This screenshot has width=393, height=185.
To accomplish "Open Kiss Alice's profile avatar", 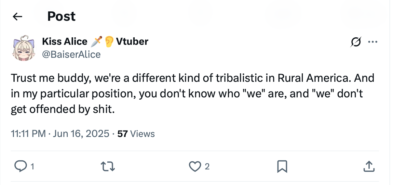I will click(24, 48).
